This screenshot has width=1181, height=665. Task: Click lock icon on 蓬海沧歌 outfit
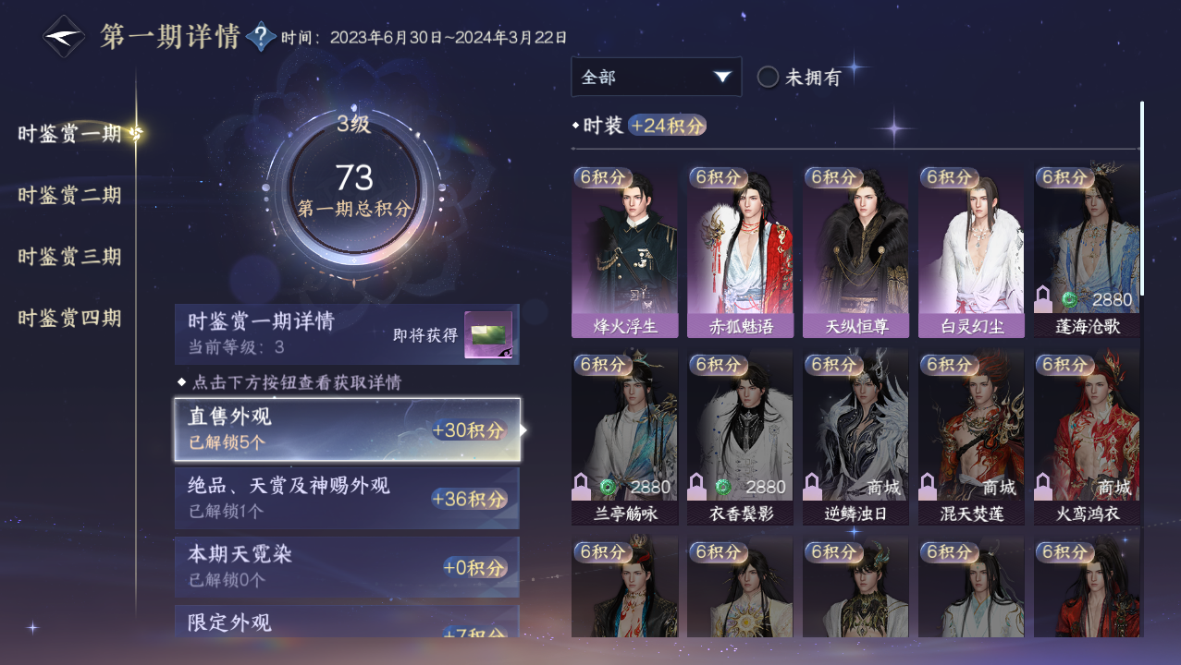click(x=1044, y=299)
